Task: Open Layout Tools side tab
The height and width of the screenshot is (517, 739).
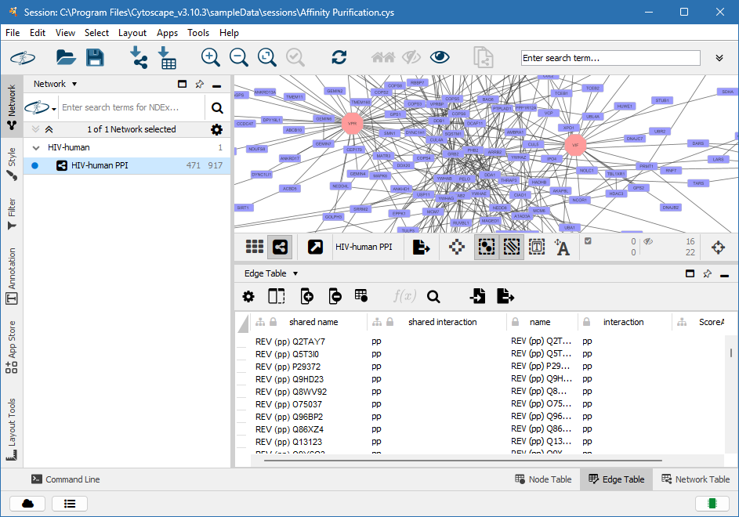Action: (12, 429)
